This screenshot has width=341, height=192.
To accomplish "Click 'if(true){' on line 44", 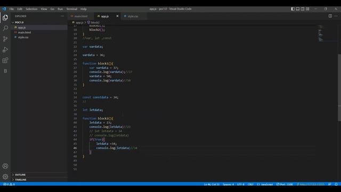I will point(97,139).
